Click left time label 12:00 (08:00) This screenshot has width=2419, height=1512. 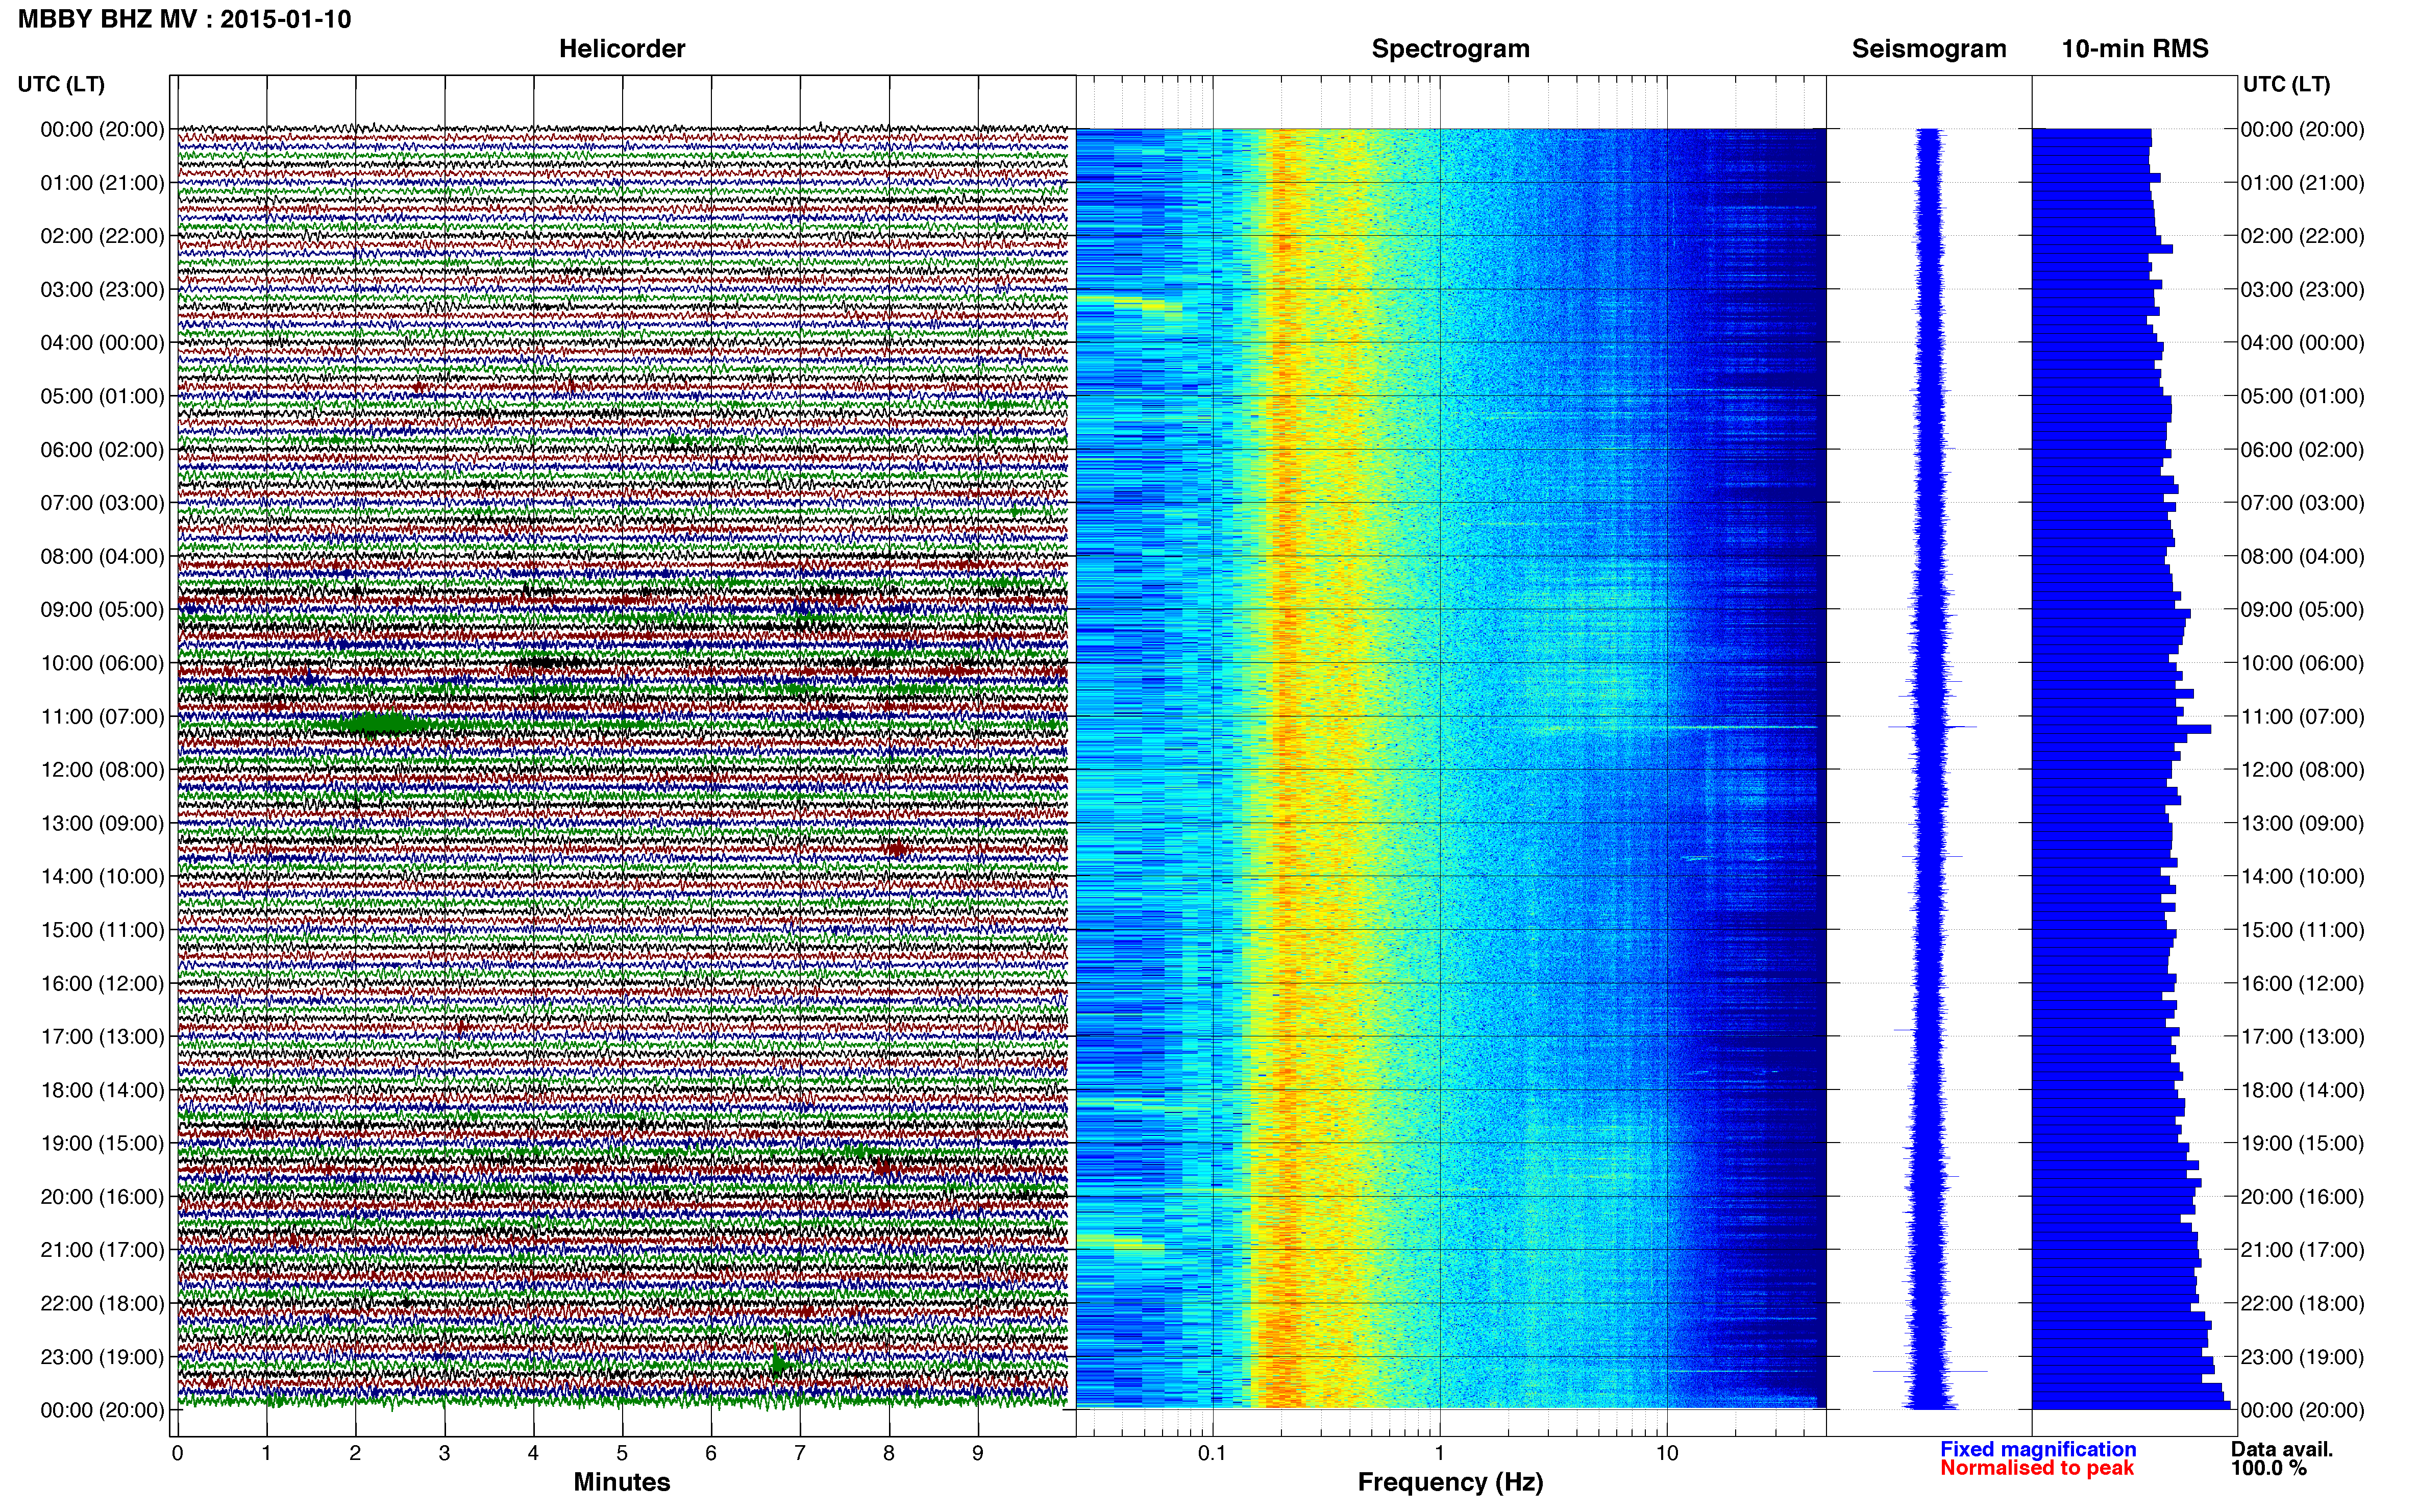click(102, 770)
